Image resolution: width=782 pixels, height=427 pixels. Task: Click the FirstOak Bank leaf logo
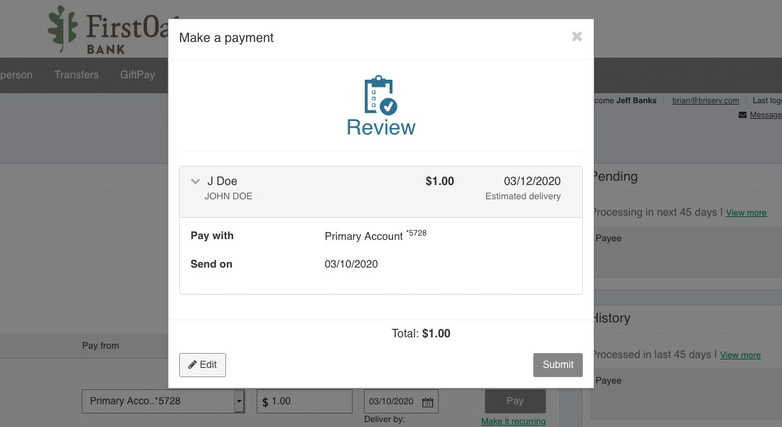click(x=64, y=28)
